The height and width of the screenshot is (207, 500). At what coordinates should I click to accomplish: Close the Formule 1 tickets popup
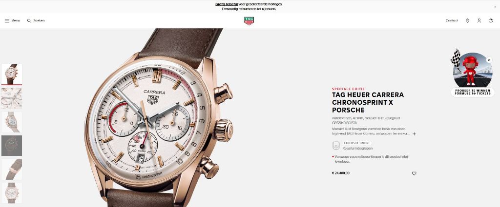[x=489, y=60]
